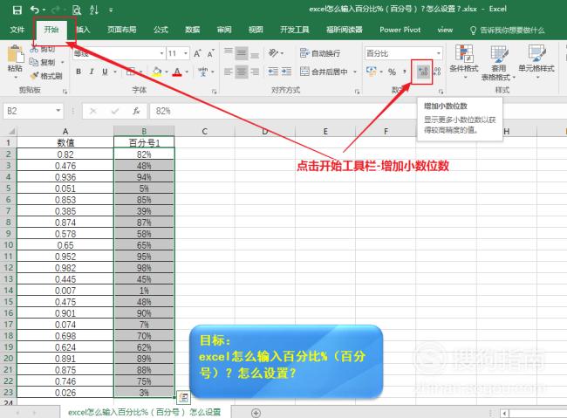Click the red Font Color A icon
This screenshot has width=567, height=418.
tap(177, 72)
